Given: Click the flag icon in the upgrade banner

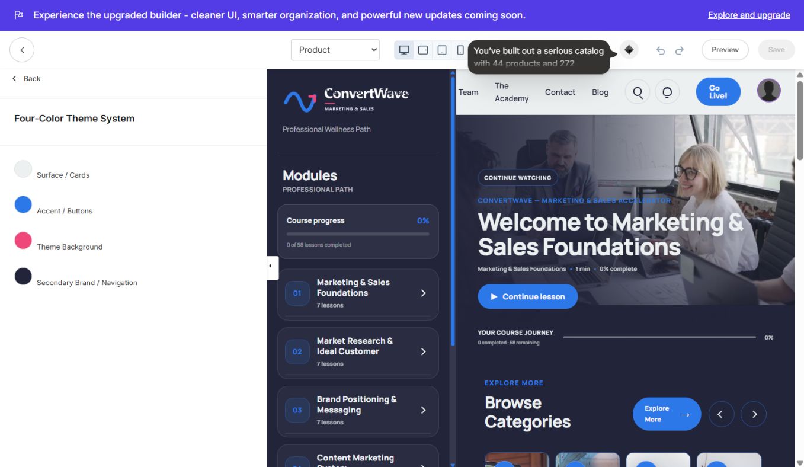Looking at the screenshot, I should click(19, 15).
